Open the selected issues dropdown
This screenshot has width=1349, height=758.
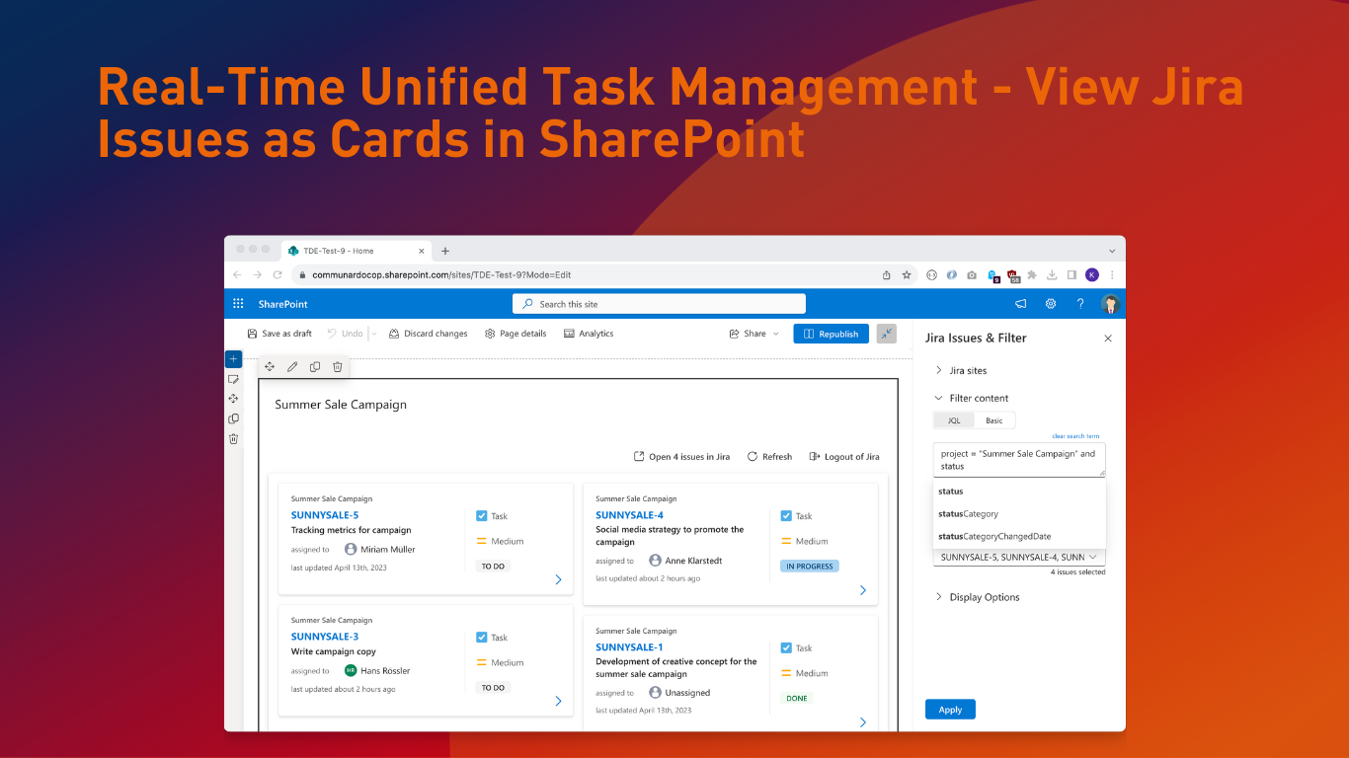click(1018, 558)
